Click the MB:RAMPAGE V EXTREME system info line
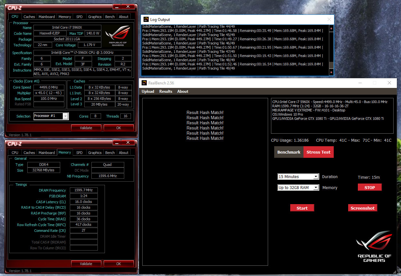 pos(309,110)
